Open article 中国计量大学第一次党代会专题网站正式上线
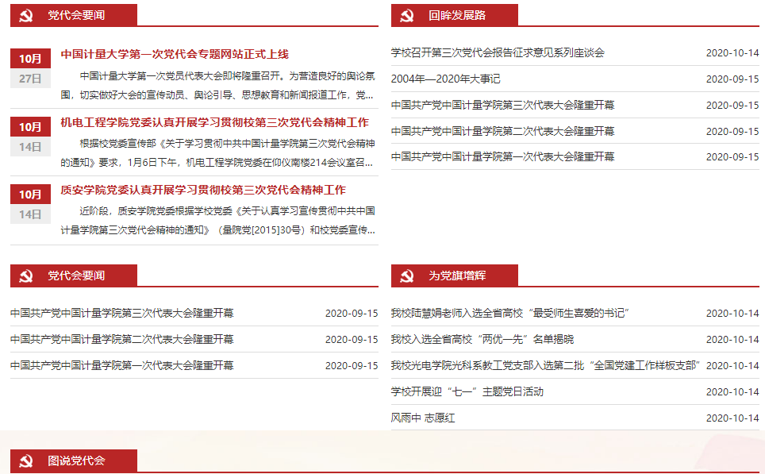Image resolution: width=765 pixels, height=474 pixels. [x=175, y=55]
